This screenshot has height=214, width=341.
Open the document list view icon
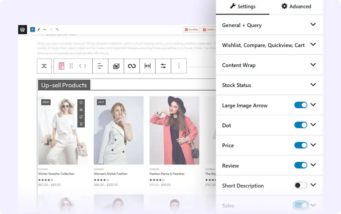(x=57, y=29)
